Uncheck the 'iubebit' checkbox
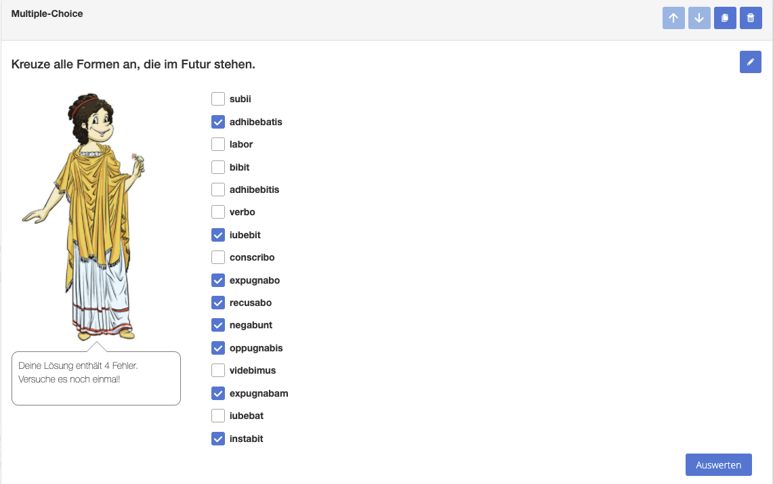The width and height of the screenshot is (773, 484). 218,235
